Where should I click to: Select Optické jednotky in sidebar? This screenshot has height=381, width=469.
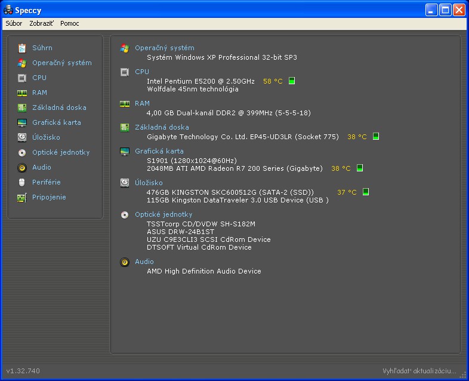61,152
